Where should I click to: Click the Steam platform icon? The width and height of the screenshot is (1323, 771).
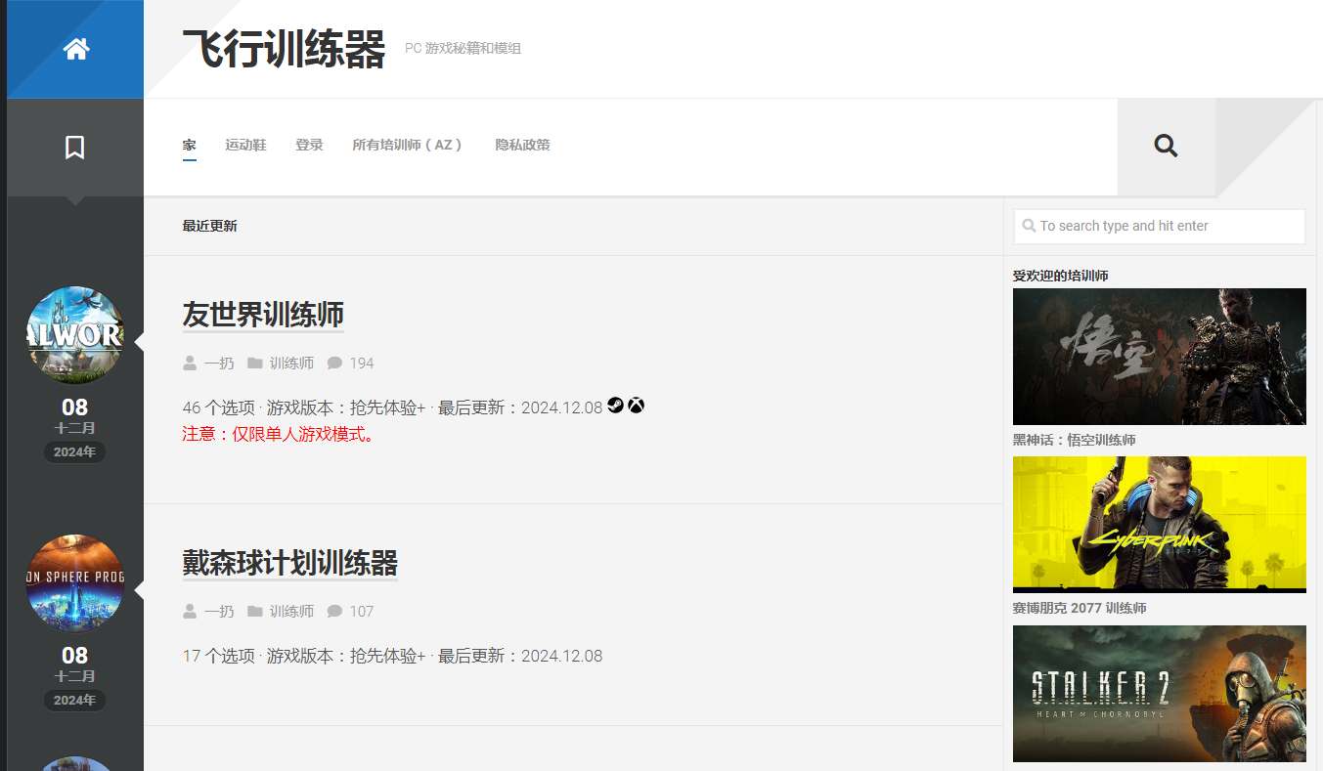[615, 406]
